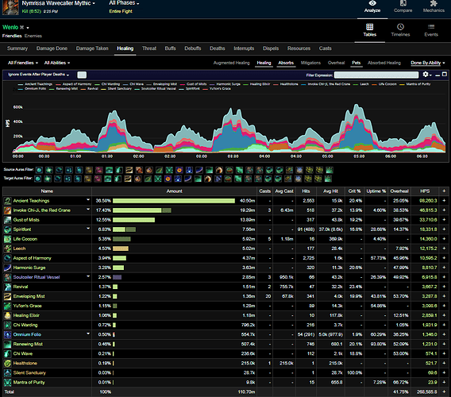Sort table by Overheal column header

pos(399,191)
